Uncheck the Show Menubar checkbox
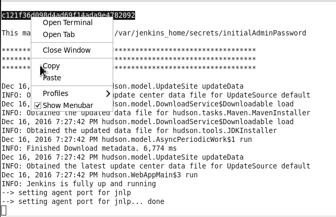The width and height of the screenshot is (336, 217). click(38, 105)
